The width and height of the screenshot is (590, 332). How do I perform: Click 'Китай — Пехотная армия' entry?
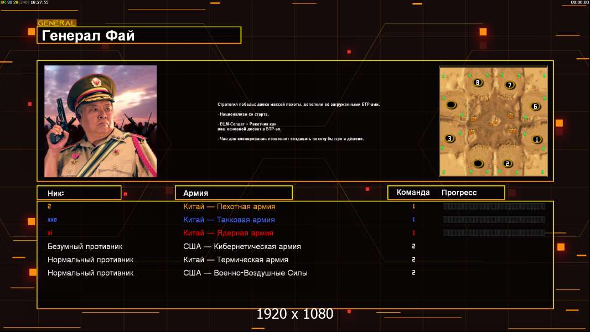coord(229,206)
